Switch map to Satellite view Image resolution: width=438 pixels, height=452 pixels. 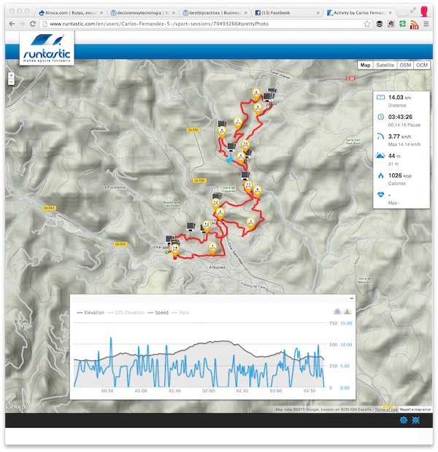[x=385, y=65]
